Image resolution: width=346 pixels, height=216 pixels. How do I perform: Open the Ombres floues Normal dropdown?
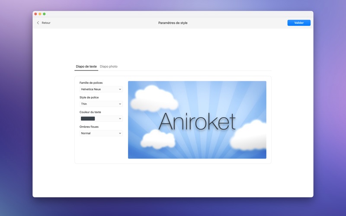(101, 133)
